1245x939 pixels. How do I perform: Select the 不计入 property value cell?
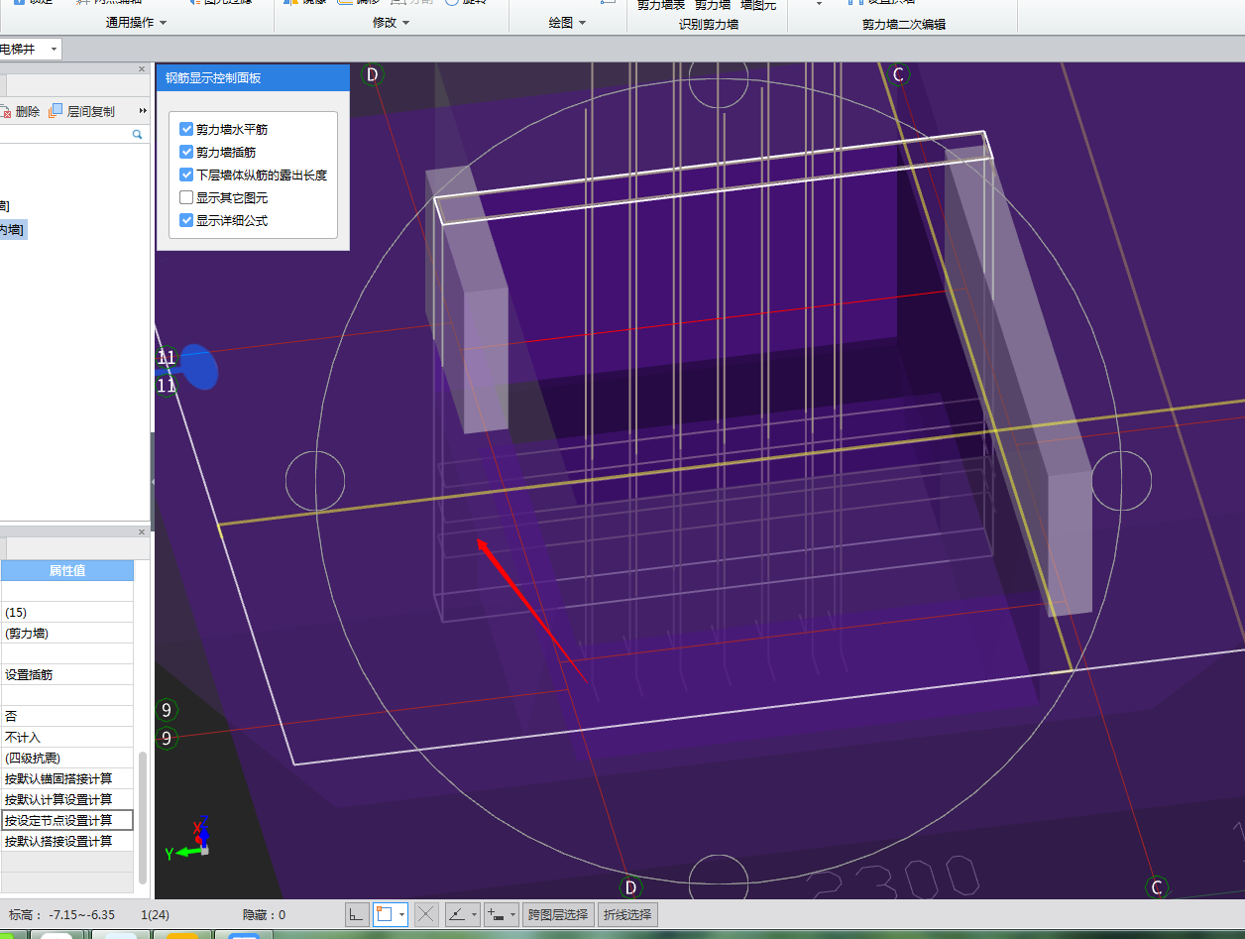click(66, 737)
